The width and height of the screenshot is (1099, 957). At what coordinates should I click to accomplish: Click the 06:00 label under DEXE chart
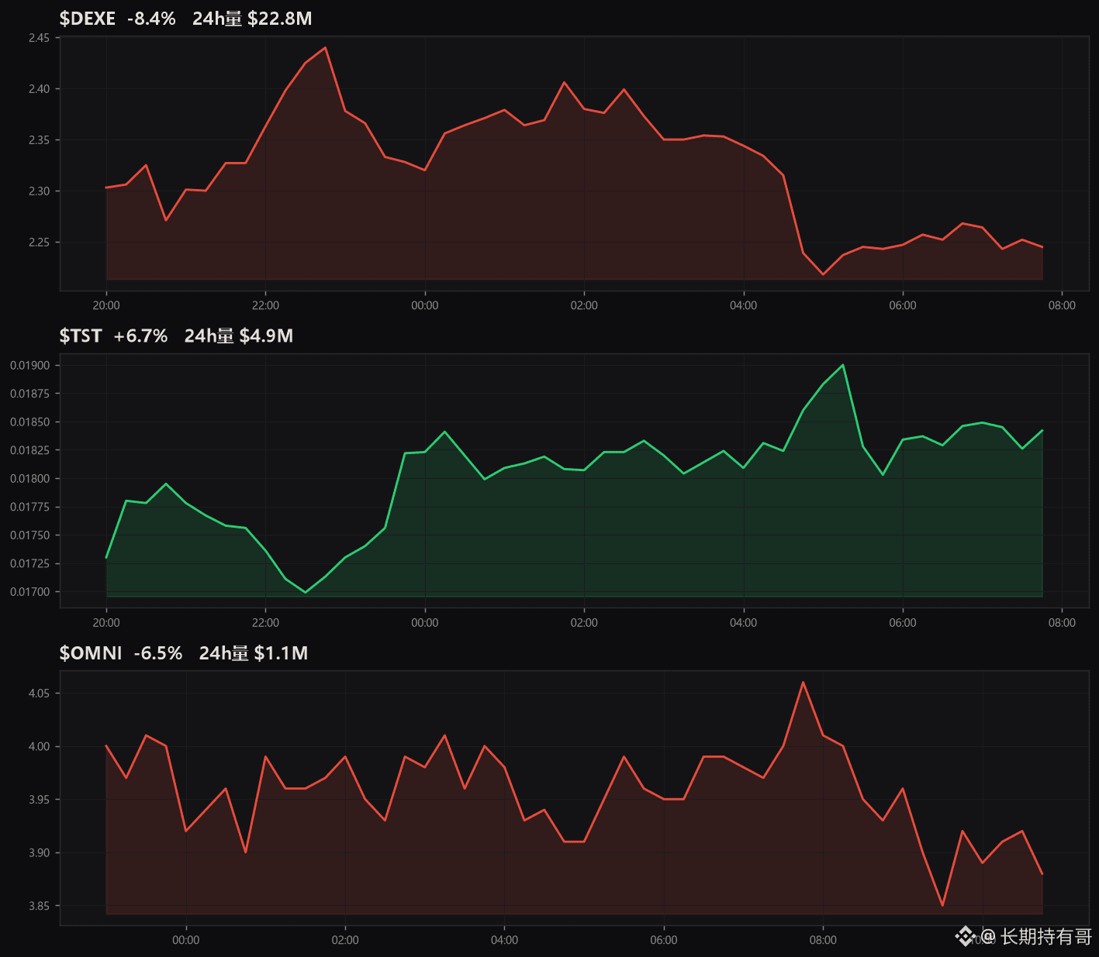pos(903,305)
